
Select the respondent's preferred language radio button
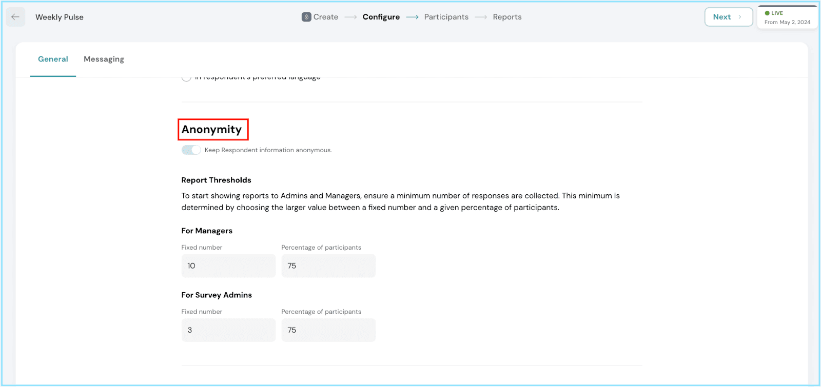[x=186, y=78]
